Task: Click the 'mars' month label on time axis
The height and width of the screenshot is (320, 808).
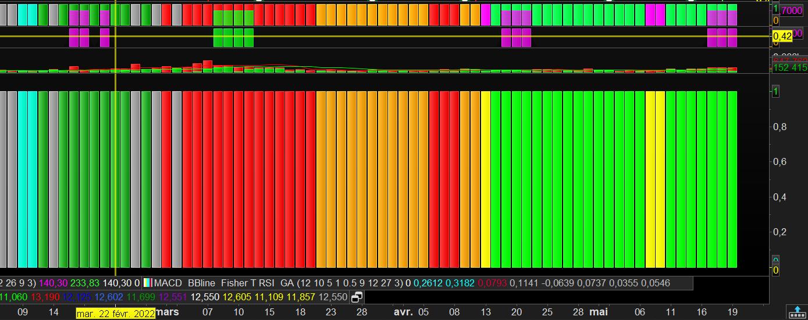Action: click(167, 312)
